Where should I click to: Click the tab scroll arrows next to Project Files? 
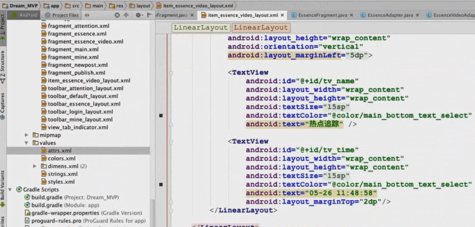87,15
